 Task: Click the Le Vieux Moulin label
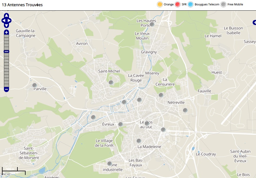tap(142, 36)
